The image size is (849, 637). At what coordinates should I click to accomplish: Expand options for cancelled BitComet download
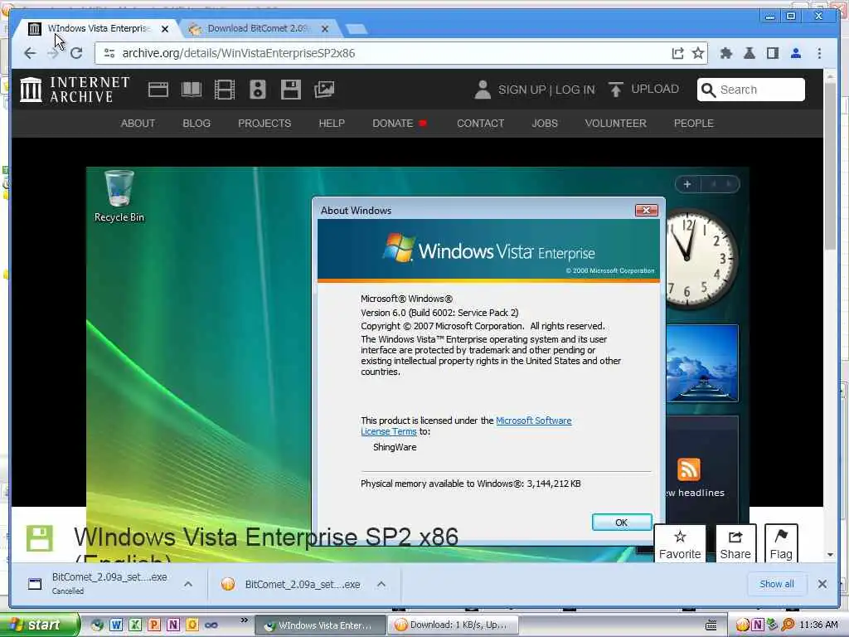188,584
